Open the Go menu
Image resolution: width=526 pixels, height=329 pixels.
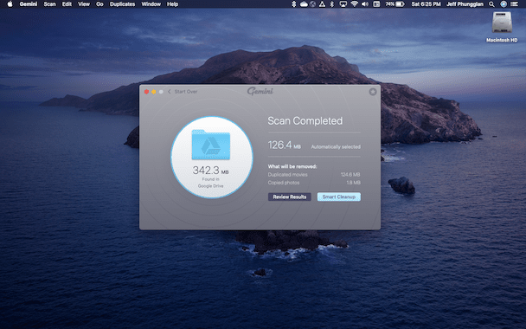point(99,4)
